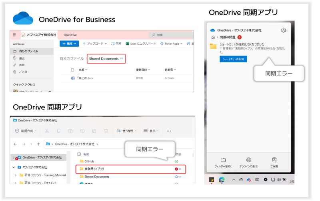
Task: Click the Rename icon in File Explorer
Action: [x=82, y=131]
